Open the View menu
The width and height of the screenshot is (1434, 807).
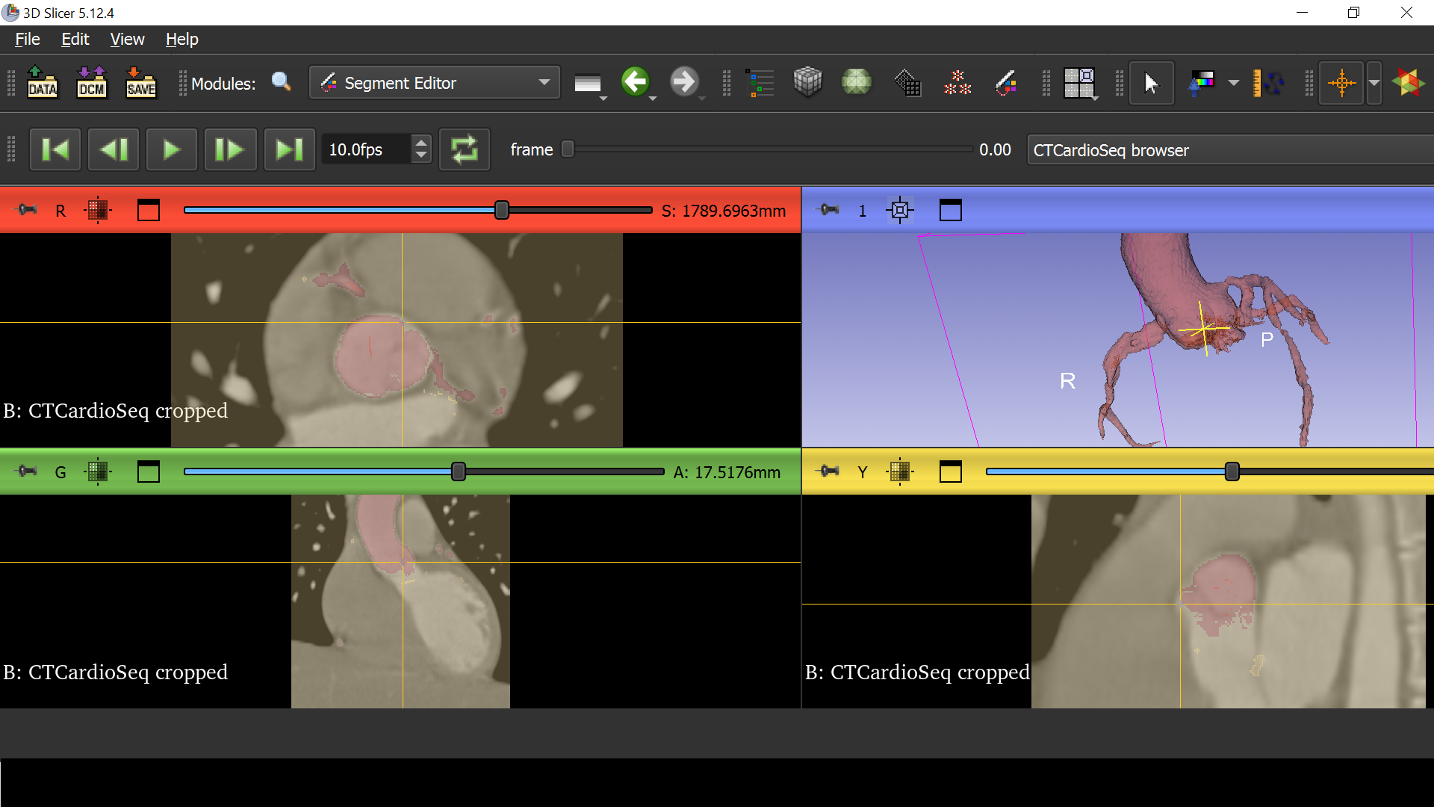(x=127, y=39)
